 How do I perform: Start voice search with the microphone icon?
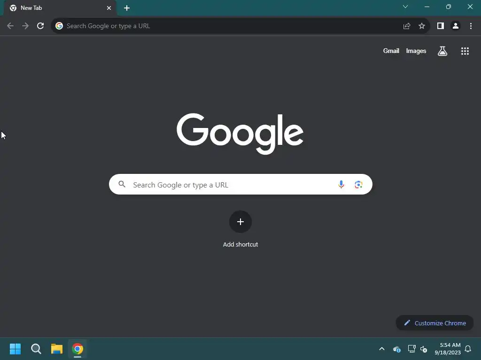point(341,184)
